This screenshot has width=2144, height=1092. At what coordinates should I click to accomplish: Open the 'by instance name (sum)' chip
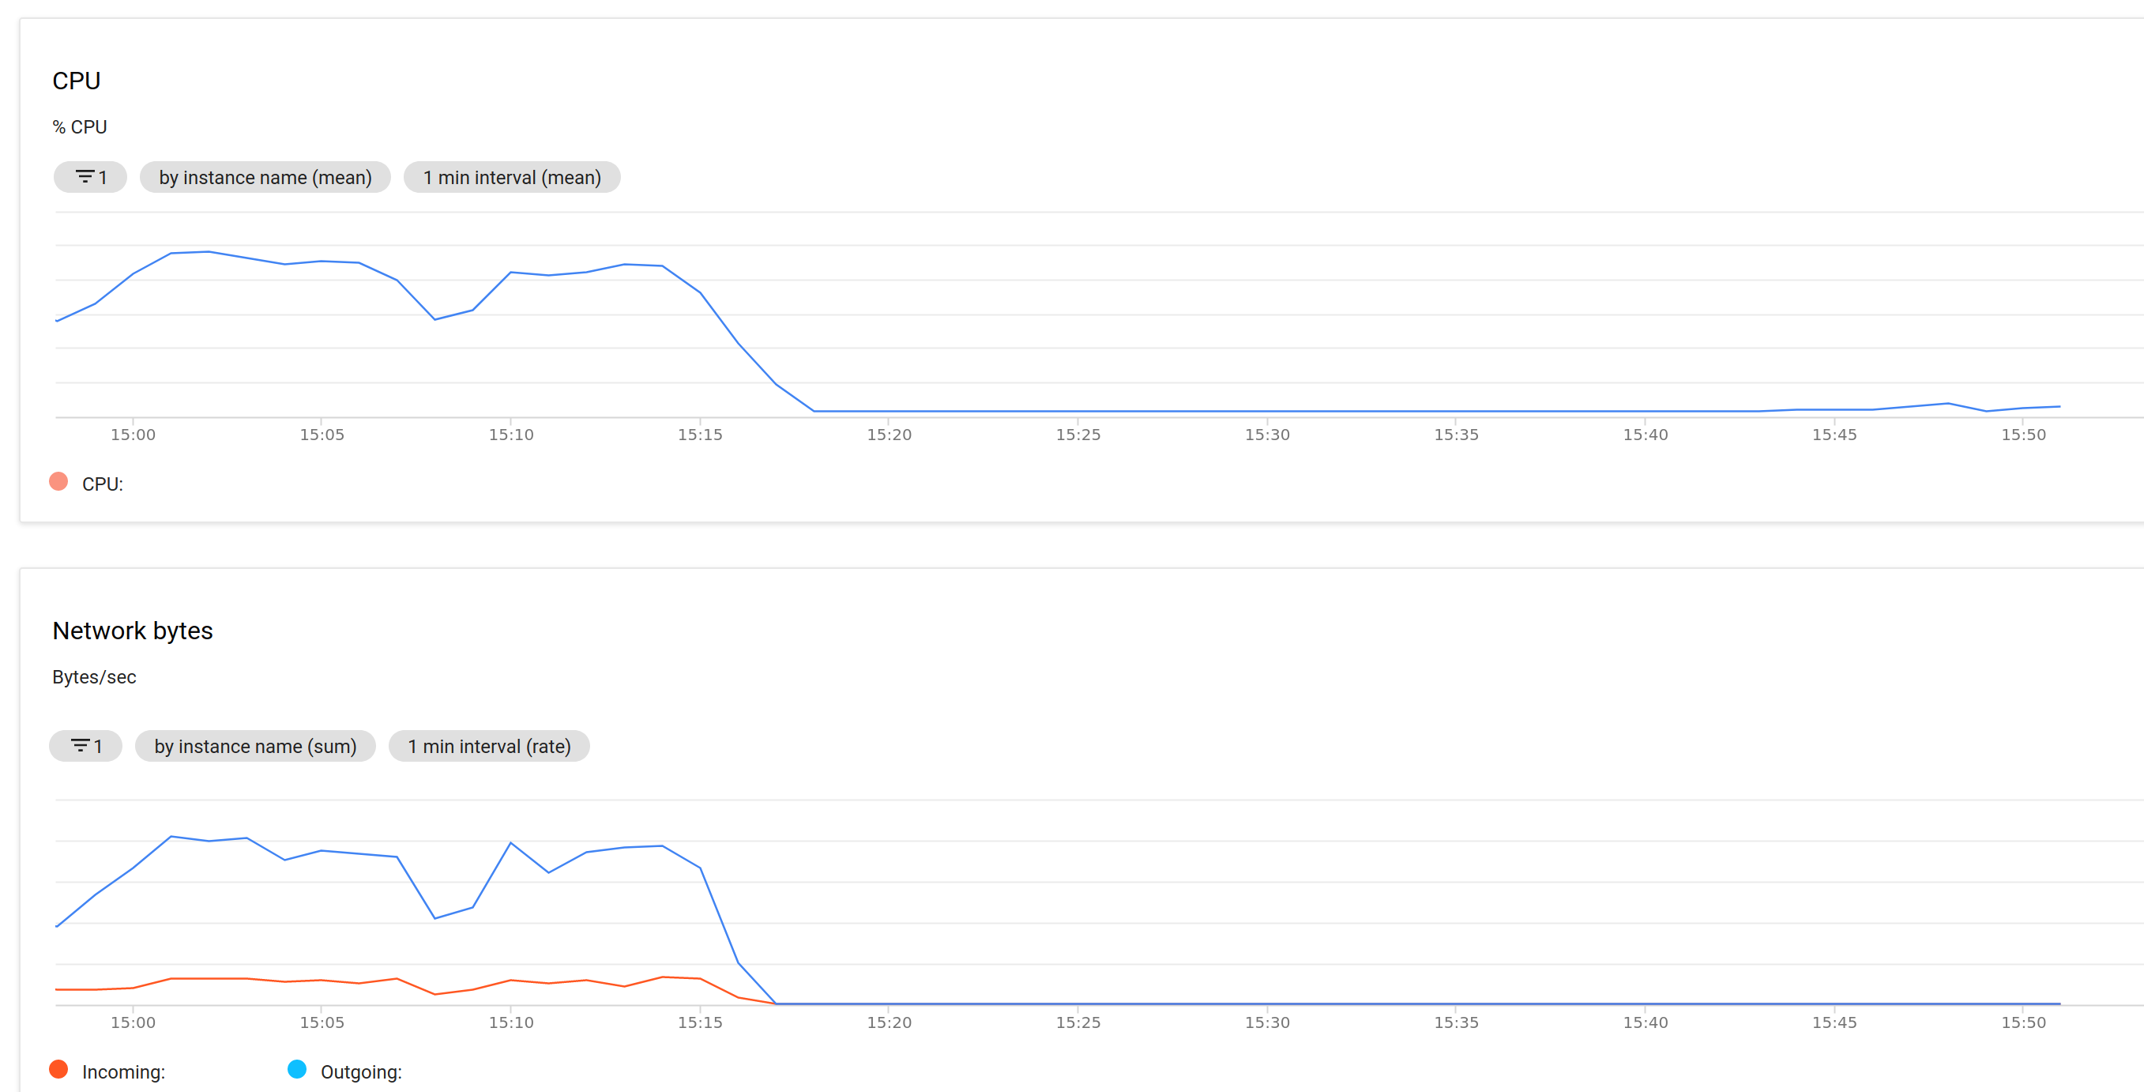tap(255, 747)
